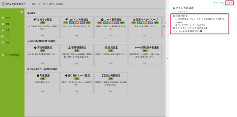Click the login arrow icon on ログイン方法設定 card
The image size is (237, 117).
(x=67, y=20)
